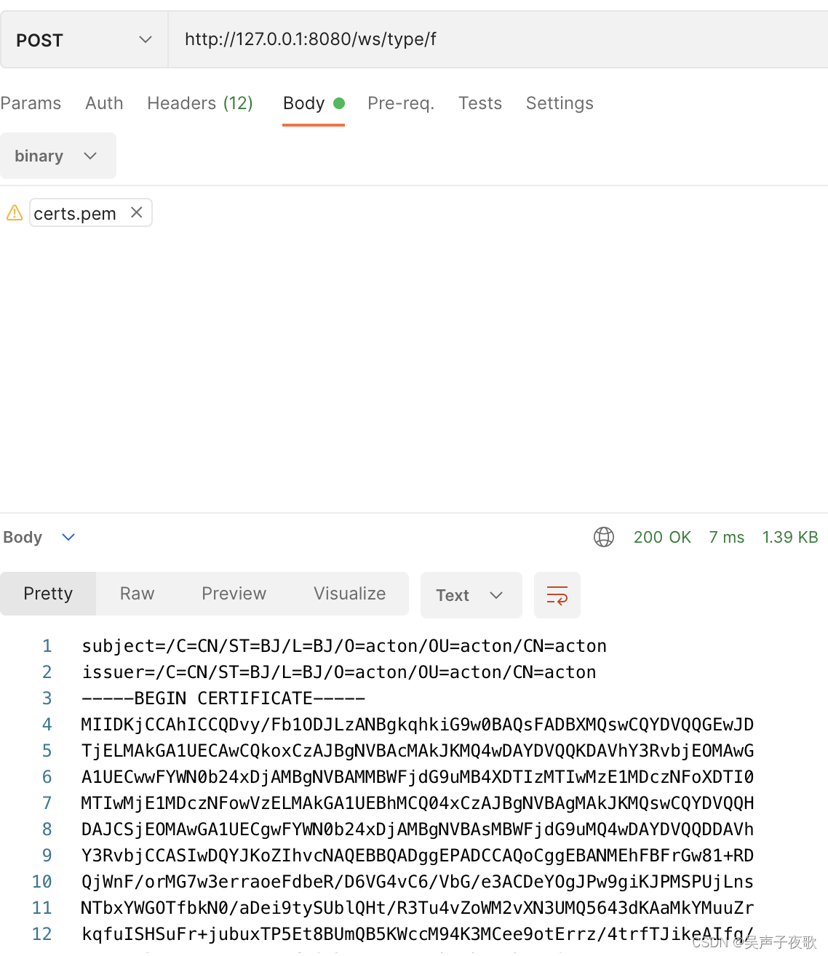828x956 pixels.
Task: Select the Preview response view
Action: click(x=234, y=594)
